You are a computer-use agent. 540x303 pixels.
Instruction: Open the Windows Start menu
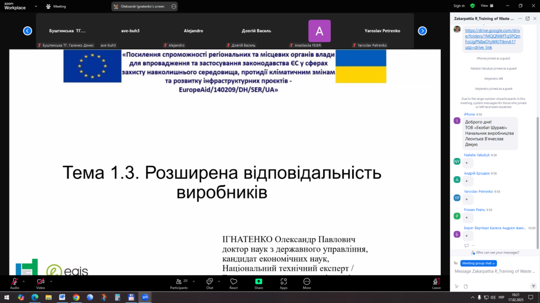(6, 298)
